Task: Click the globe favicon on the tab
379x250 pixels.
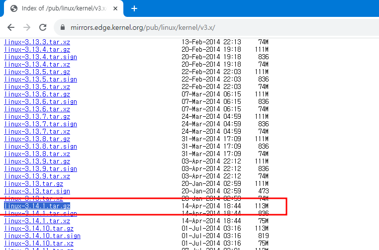Action: click(x=14, y=8)
